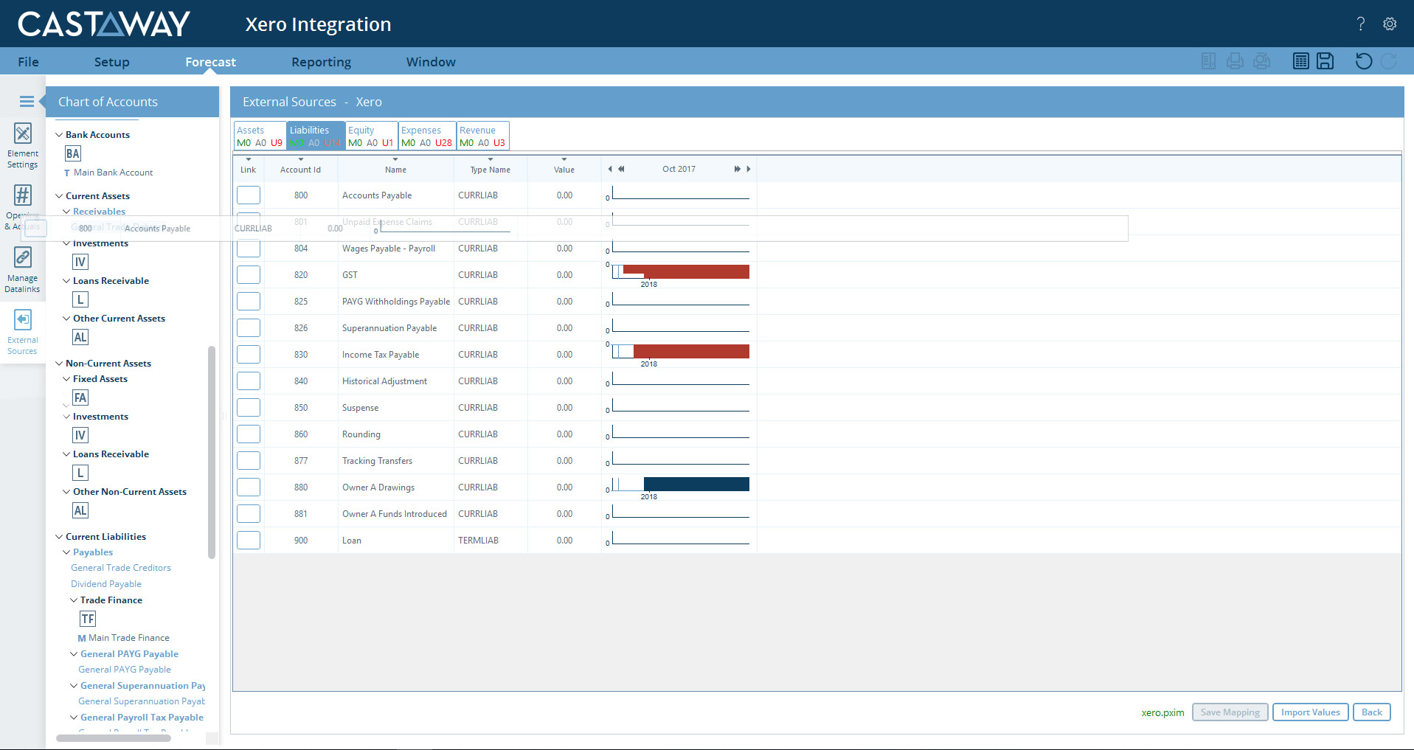The image size is (1414, 750).
Task: Open the help question mark icon
Action: coord(1361,24)
